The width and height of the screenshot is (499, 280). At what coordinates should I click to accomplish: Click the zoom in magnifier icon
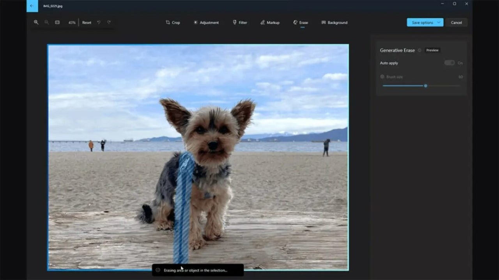point(36,23)
